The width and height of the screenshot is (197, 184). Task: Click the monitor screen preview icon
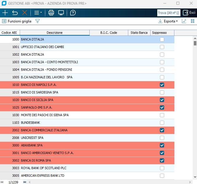61,13
